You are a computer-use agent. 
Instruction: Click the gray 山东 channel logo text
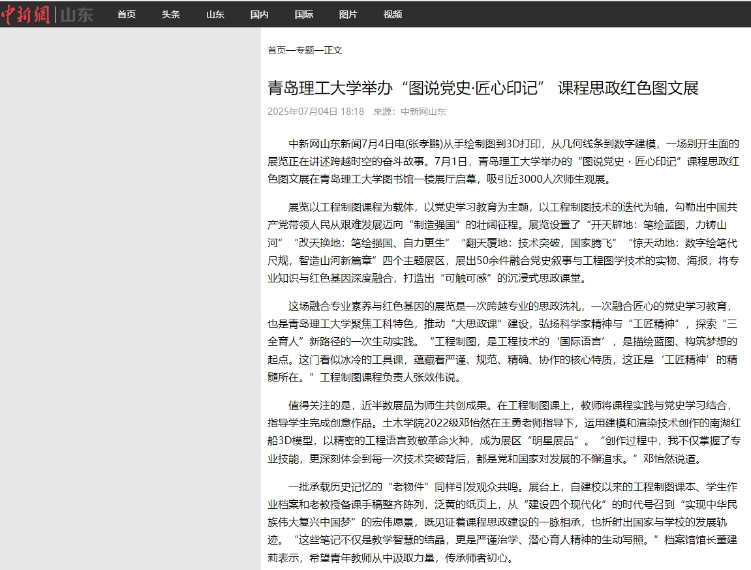(77, 15)
